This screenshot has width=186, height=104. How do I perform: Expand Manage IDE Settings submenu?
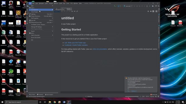41,27
